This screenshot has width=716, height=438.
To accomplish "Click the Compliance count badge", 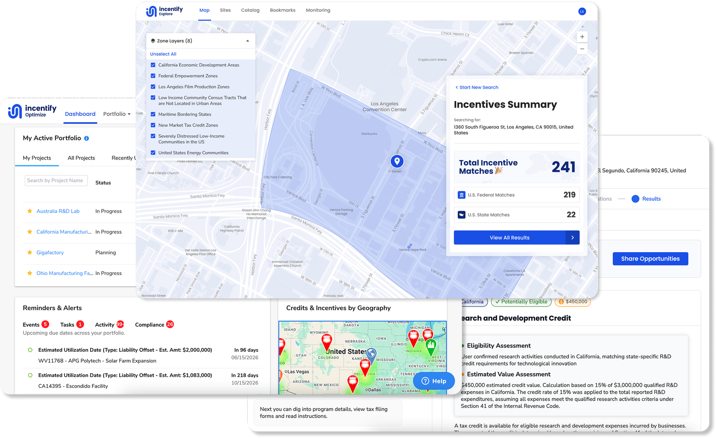I will 170,325.
